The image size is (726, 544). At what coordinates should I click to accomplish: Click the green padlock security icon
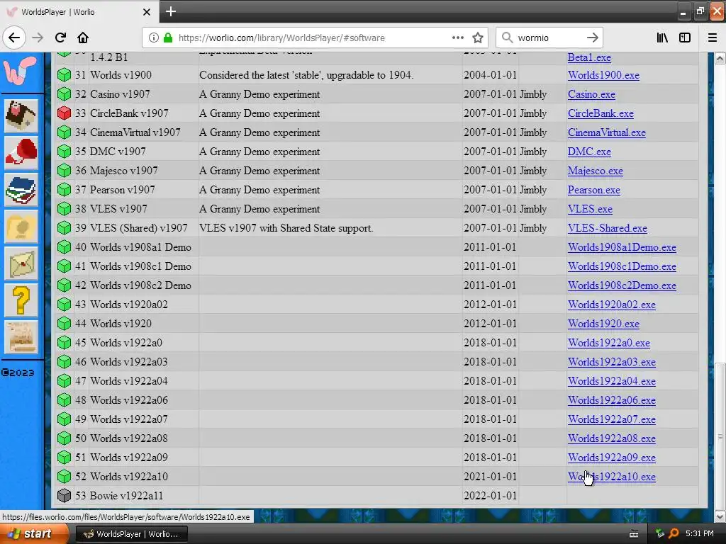point(168,38)
